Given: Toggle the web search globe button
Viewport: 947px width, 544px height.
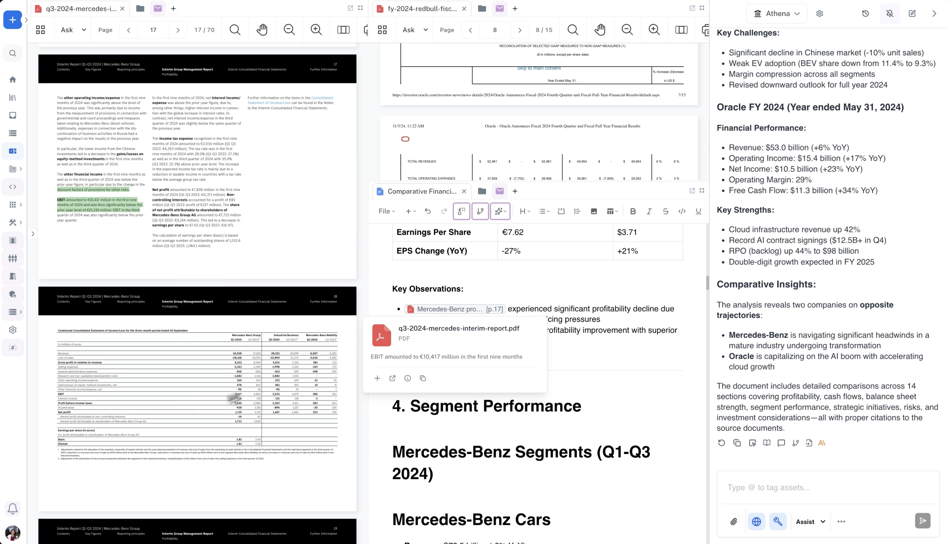Looking at the screenshot, I should pyautogui.click(x=756, y=521).
